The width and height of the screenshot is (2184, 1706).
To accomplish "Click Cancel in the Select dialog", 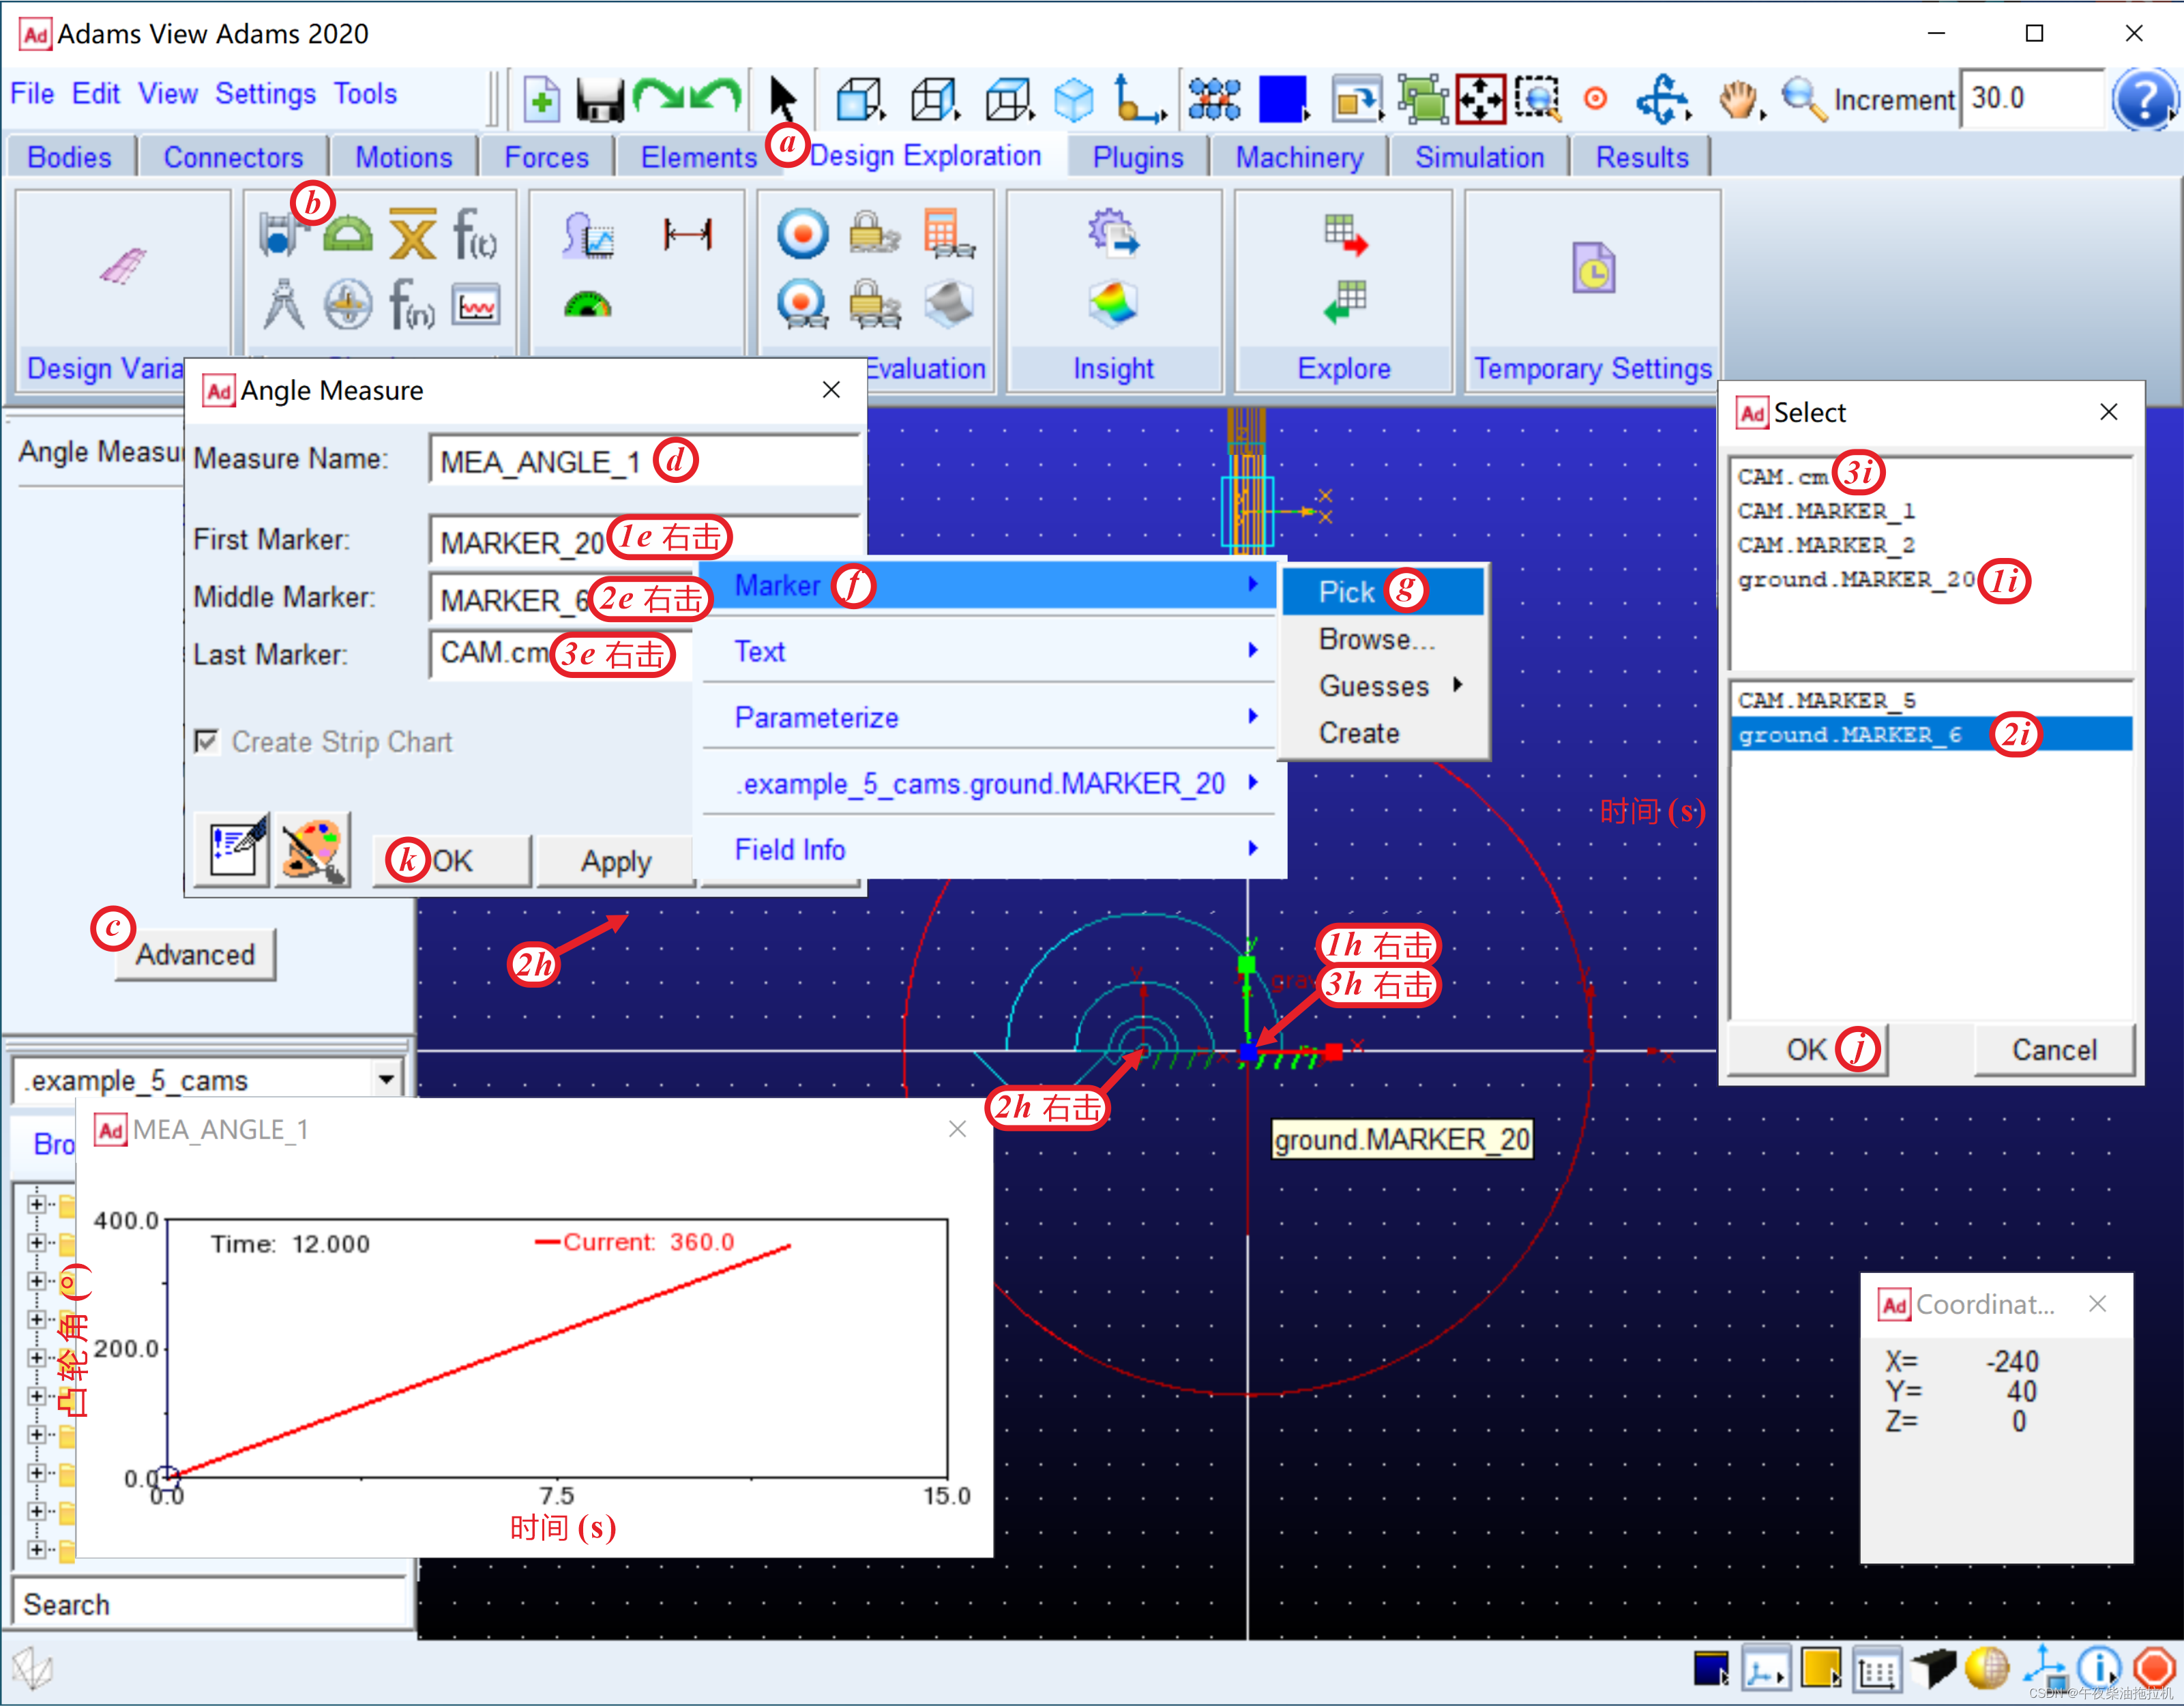I will (2053, 1050).
